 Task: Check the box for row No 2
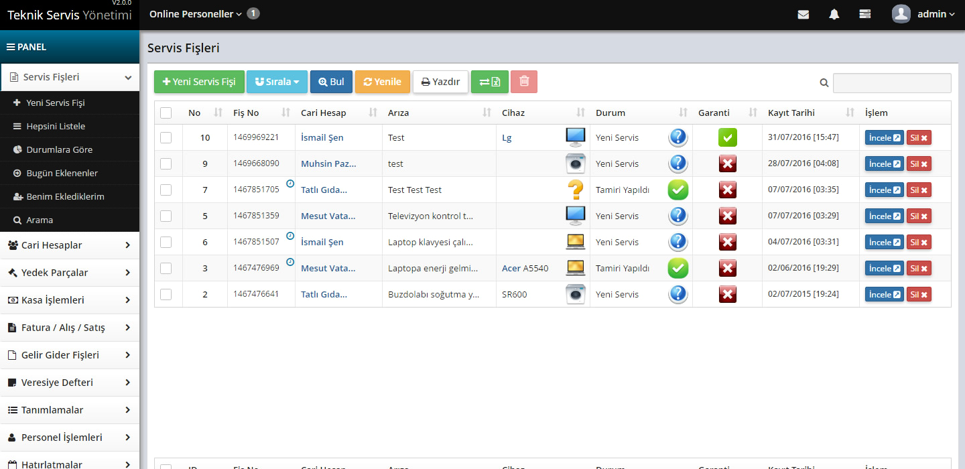(x=166, y=294)
